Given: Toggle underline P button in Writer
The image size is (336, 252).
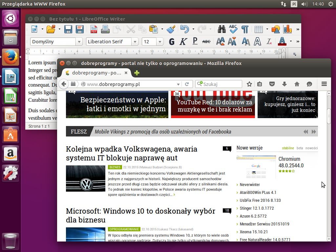Looking at the screenshot, I should coord(195,41).
